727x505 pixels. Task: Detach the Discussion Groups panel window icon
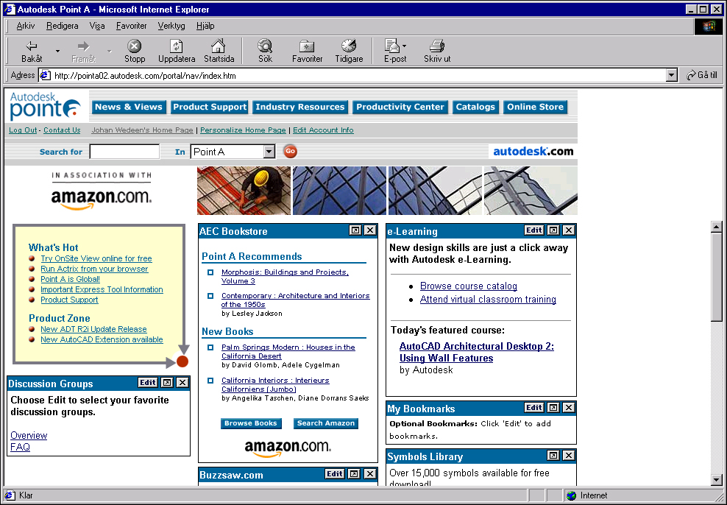[167, 383]
